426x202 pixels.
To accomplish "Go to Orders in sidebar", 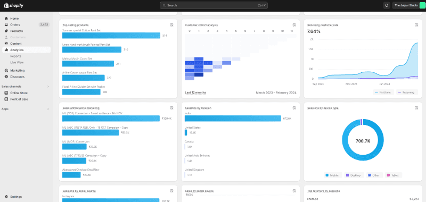I will [26, 24].
